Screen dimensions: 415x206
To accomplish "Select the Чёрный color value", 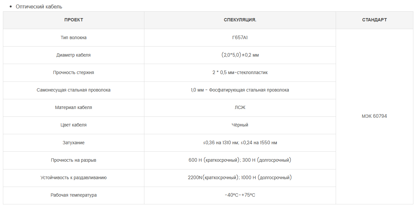I will [x=240, y=125].
